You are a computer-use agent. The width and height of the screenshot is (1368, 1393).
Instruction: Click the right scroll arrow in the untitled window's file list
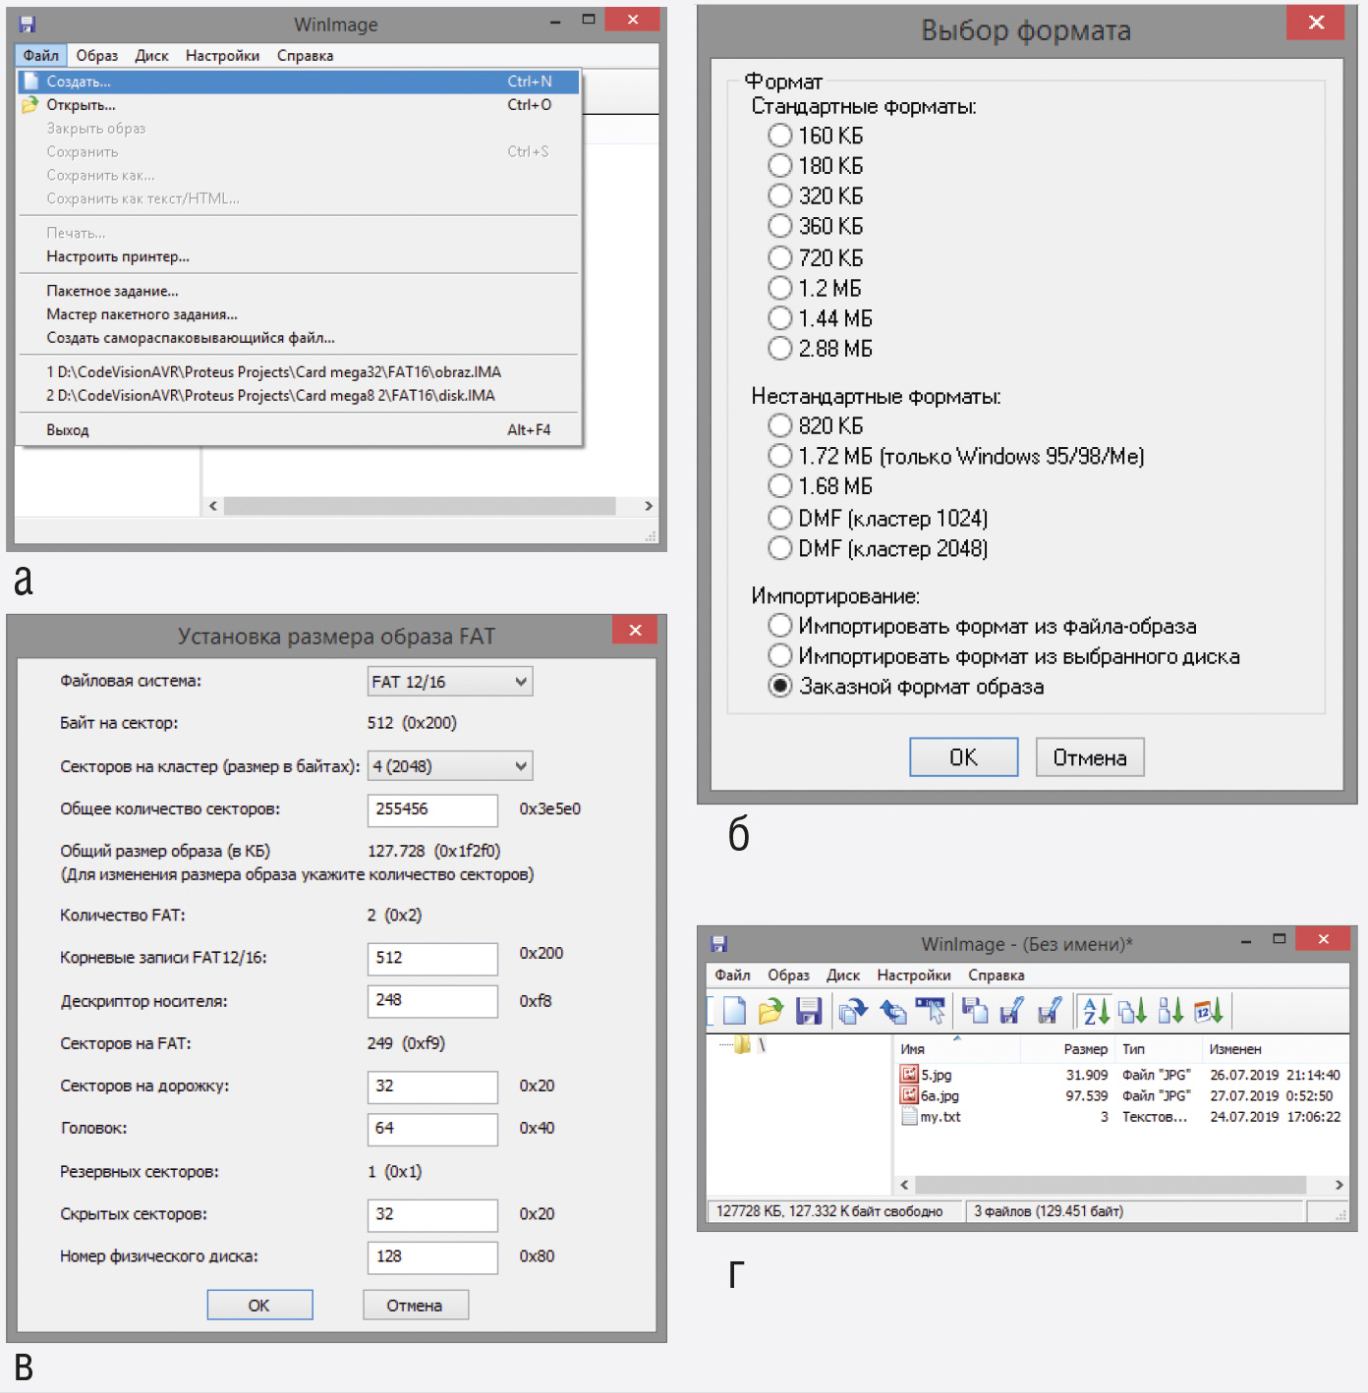click(1339, 1185)
